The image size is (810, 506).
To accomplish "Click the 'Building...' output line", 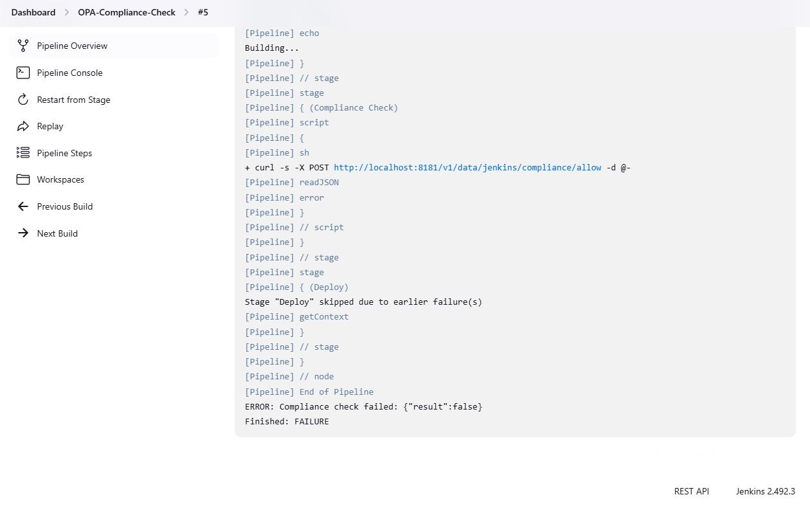I will pos(272,48).
